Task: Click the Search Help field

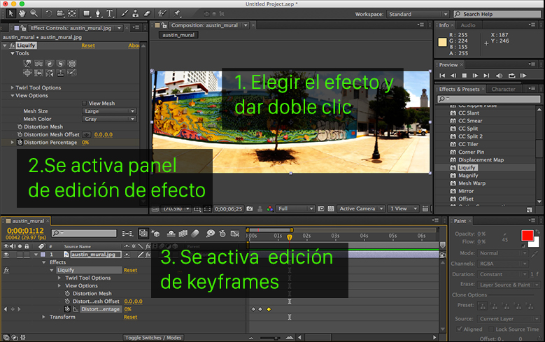Action: click(x=497, y=14)
